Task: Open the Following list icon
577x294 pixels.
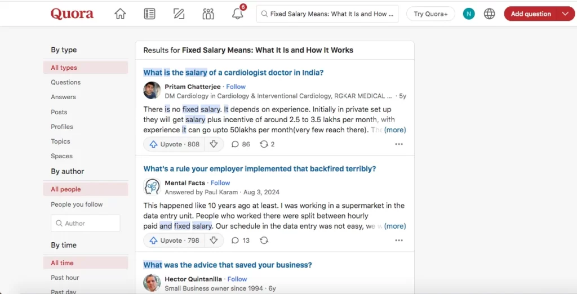Action: 149,14
